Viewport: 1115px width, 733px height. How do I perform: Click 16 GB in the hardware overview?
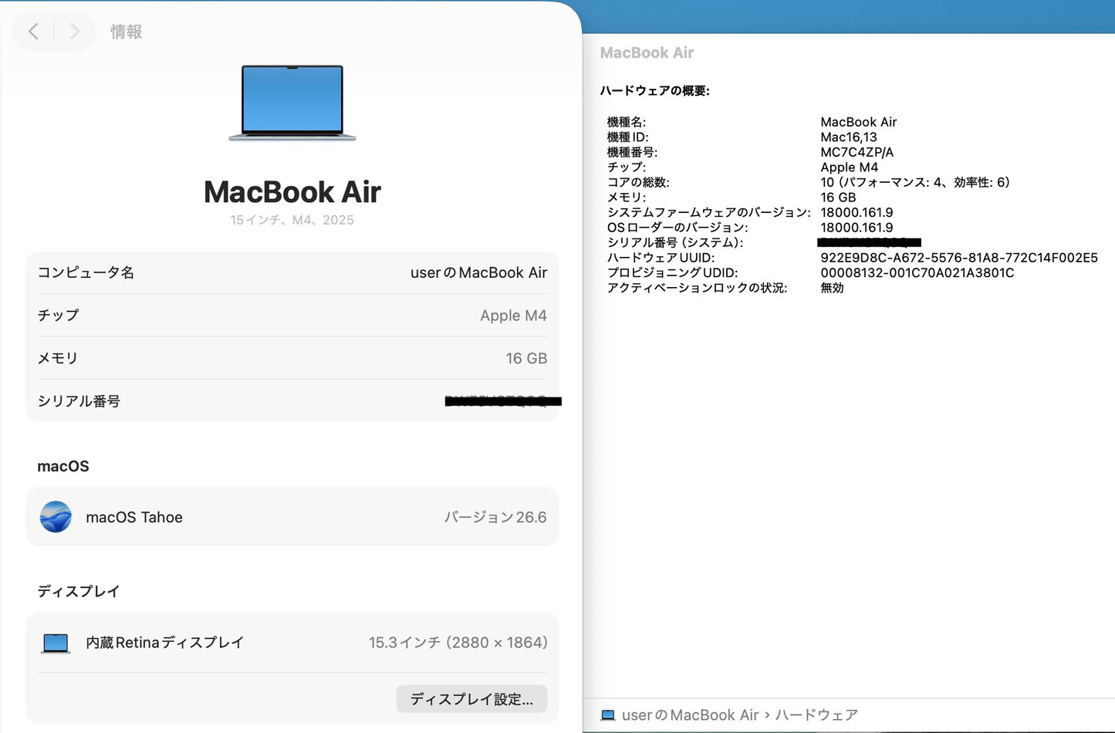click(x=838, y=198)
